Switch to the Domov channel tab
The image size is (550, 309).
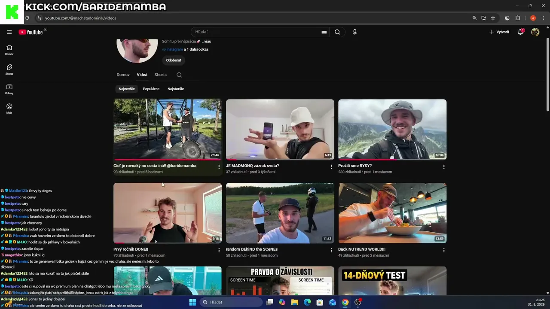123,75
